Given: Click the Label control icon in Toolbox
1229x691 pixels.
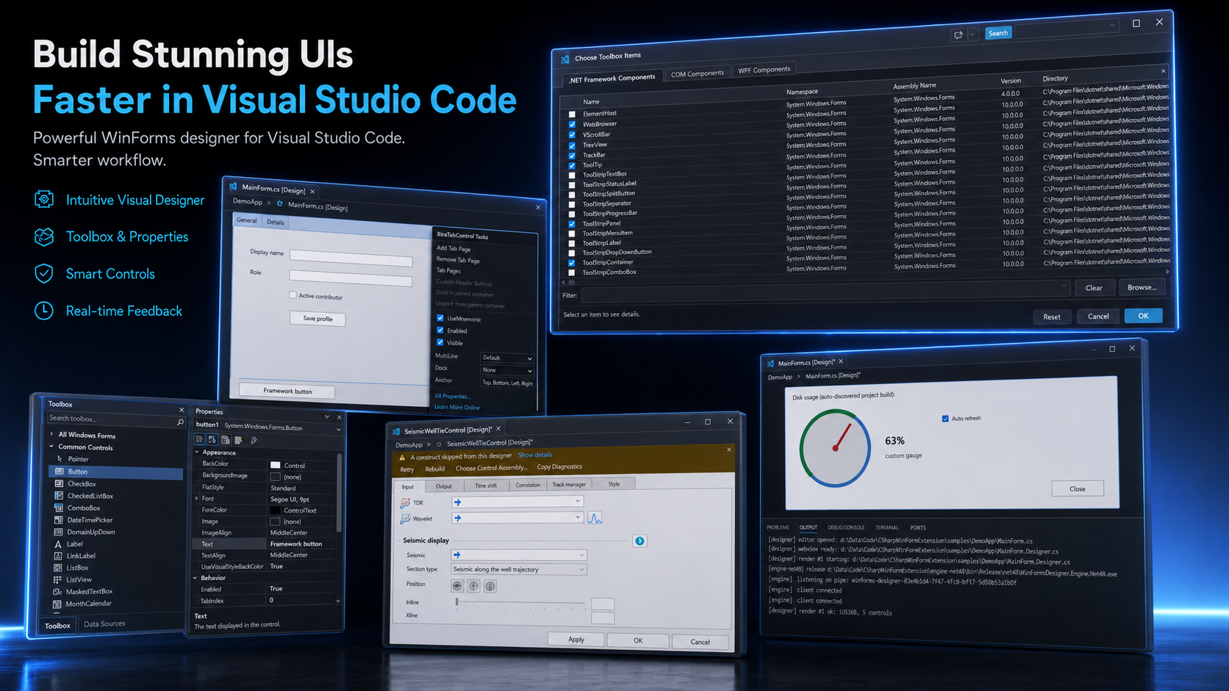Looking at the screenshot, I should (58, 544).
